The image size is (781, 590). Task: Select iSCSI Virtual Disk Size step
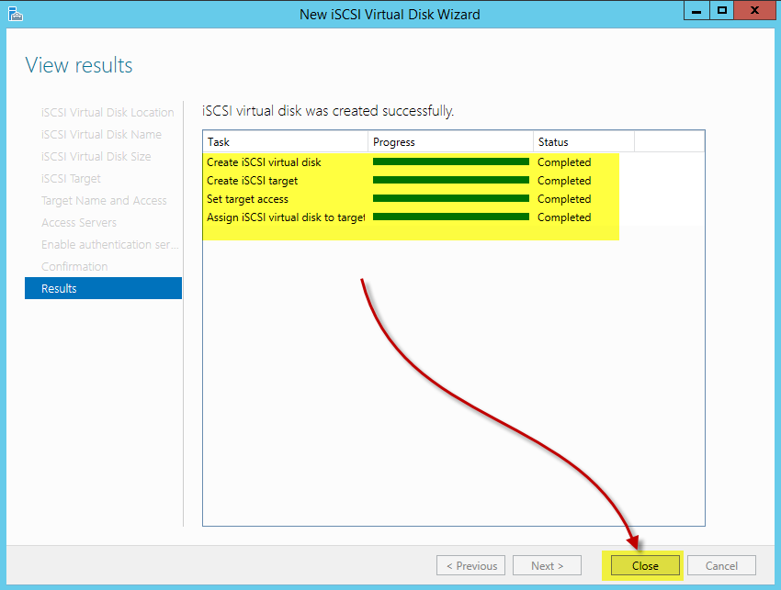tap(96, 156)
